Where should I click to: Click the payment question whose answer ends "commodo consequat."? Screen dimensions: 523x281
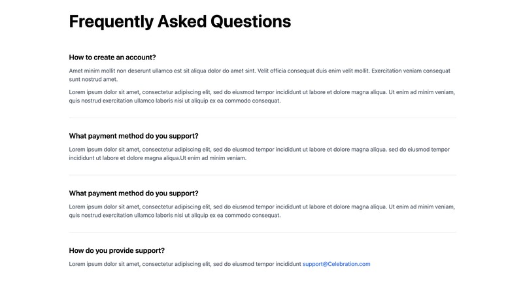133,193
